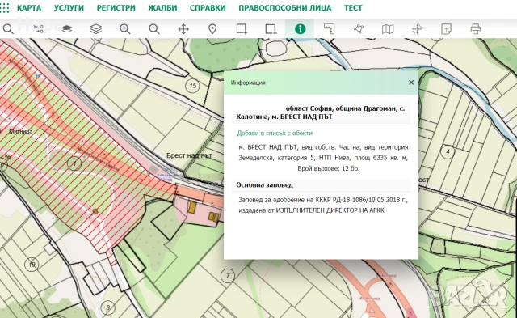Click the print icon
Screen dimensions: 517x318
pyautogui.click(x=475, y=29)
